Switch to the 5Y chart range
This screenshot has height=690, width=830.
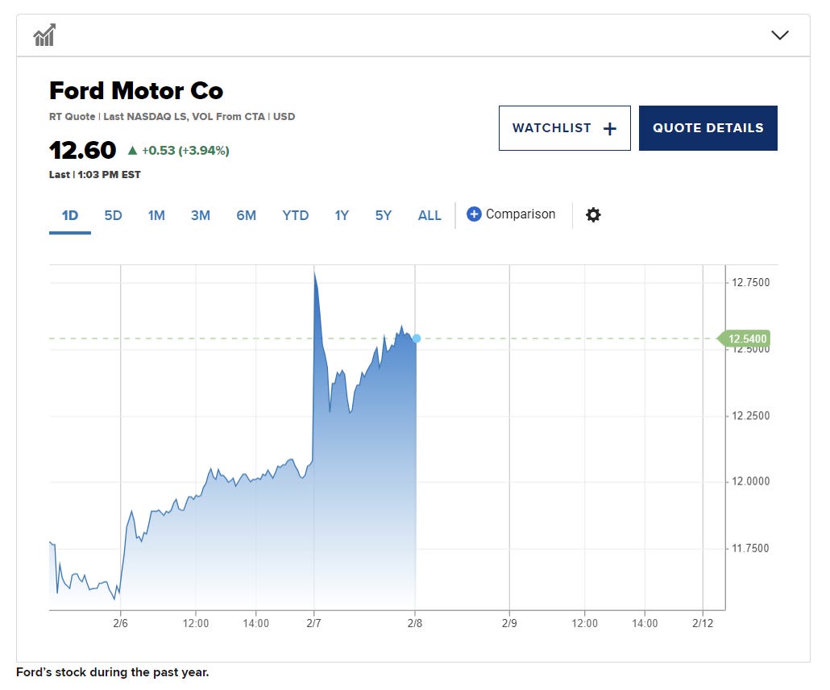pos(383,215)
